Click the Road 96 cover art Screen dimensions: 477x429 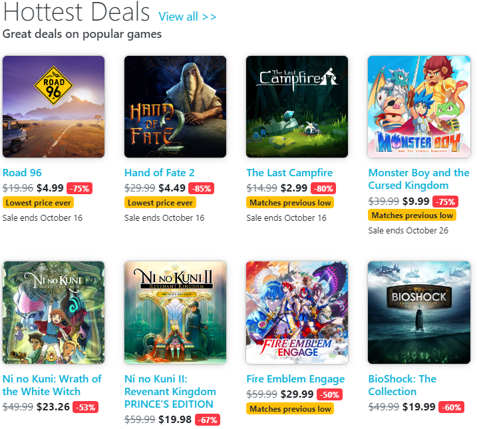click(53, 106)
